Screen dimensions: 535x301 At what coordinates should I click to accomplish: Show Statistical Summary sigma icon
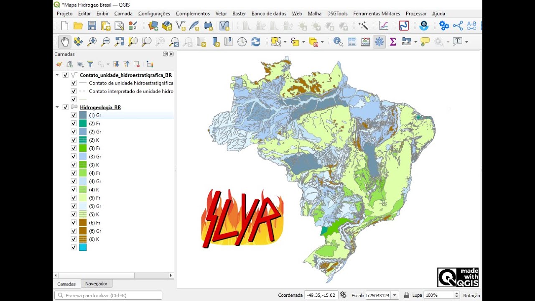pyautogui.click(x=393, y=42)
